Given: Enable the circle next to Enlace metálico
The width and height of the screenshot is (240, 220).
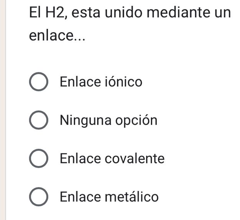Looking at the screenshot, I should coord(39,197).
